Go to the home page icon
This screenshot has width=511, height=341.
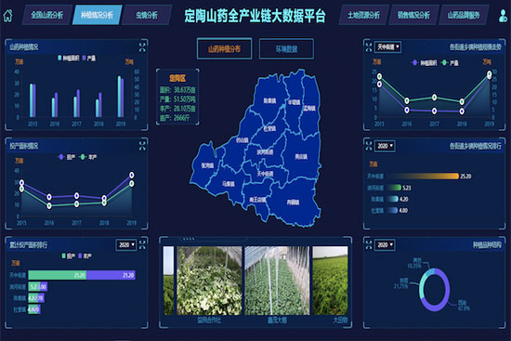(x=7, y=15)
